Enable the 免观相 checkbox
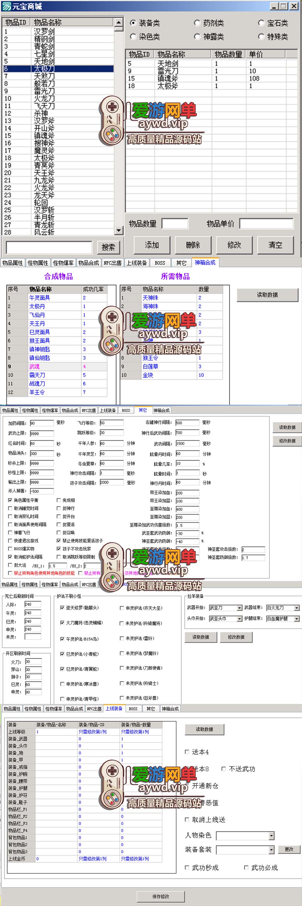The width and height of the screenshot is (302, 906). click(59, 500)
